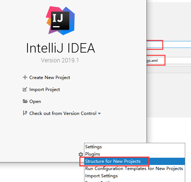
Task: Click the Version 2019.1 text
Action: [x=60, y=60]
